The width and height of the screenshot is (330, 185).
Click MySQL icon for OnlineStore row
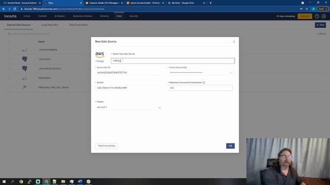pos(25,78)
